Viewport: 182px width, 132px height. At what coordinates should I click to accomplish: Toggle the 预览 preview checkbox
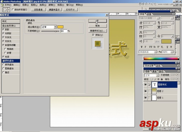point(93,35)
